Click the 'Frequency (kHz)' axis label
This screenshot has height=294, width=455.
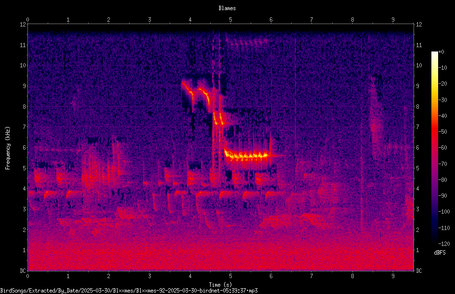click(8, 148)
